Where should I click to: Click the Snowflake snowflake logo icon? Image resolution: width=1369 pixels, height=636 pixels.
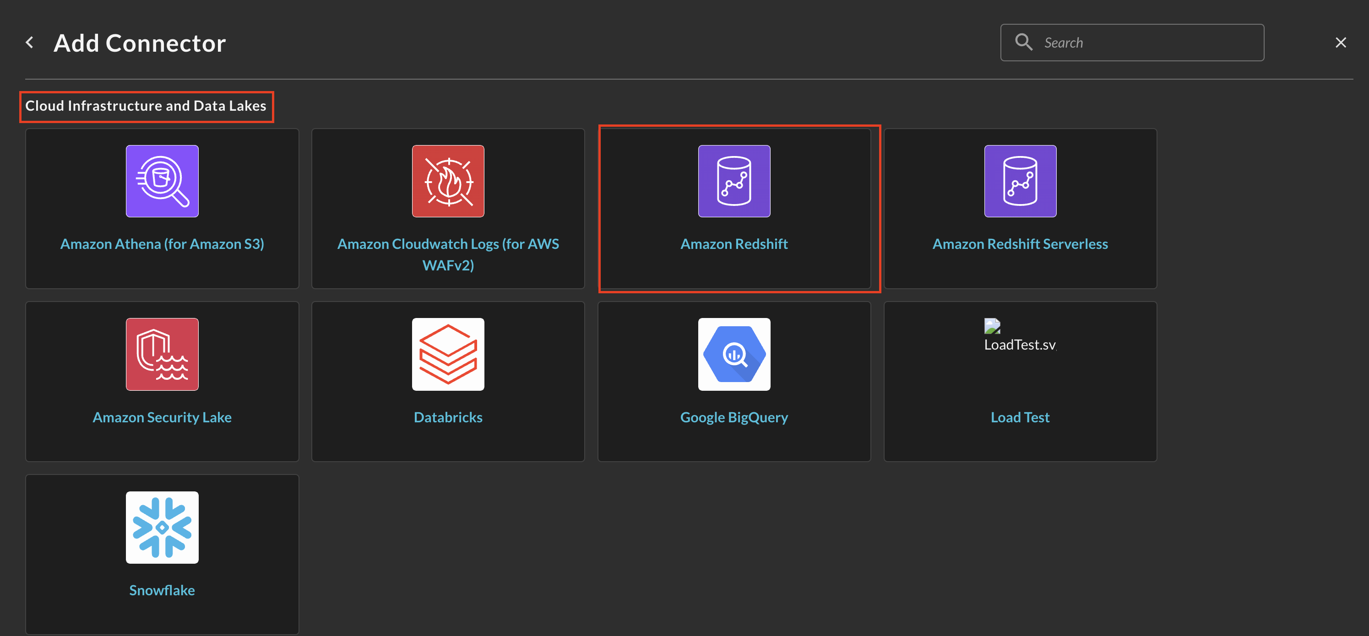click(x=162, y=527)
